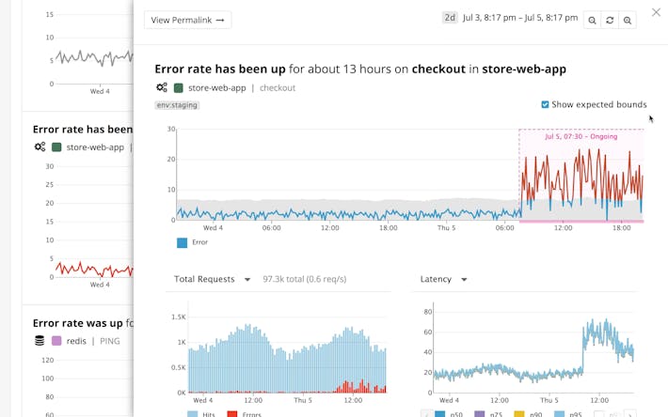Click the redis database icon in the sidebar
The width and height of the screenshot is (668, 417).
click(x=40, y=341)
